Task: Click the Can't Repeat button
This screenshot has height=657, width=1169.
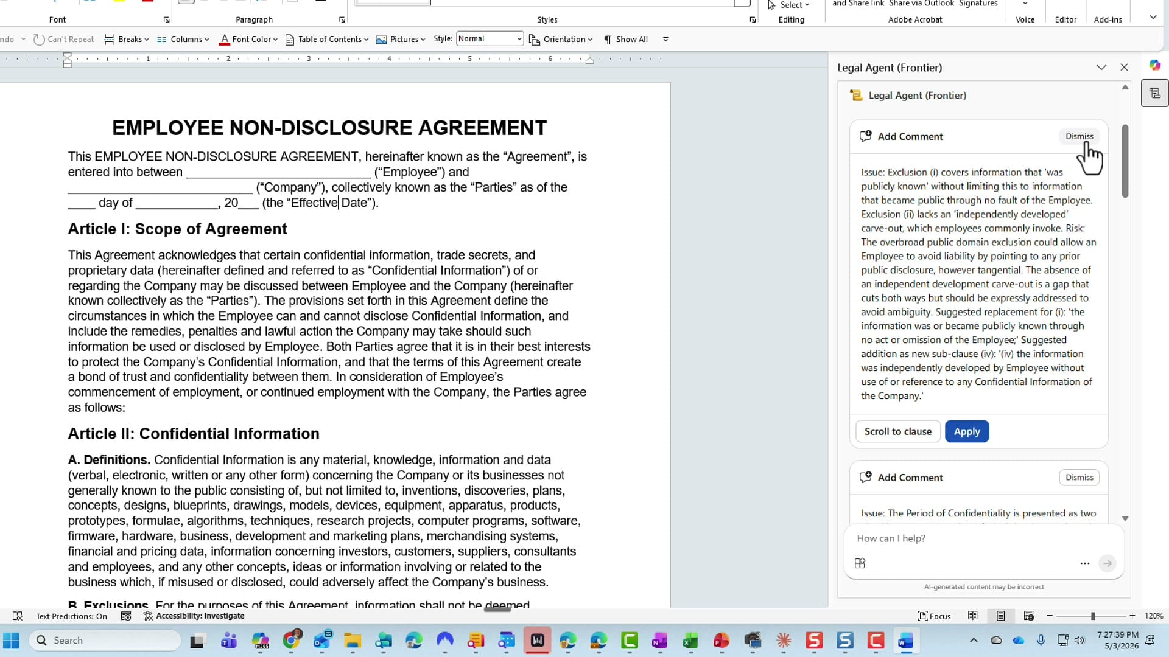Action: coord(64,40)
